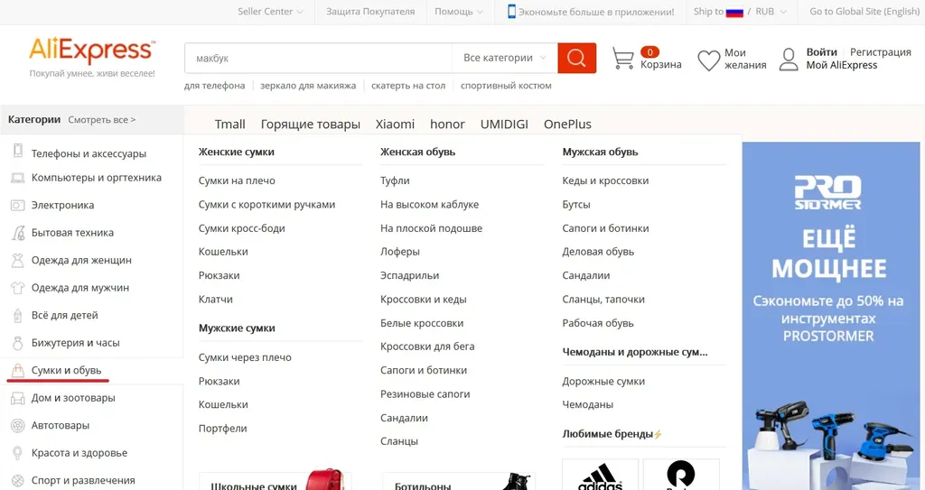The image size is (925, 490).
Task: Click the AliExpress logo
Action: (x=92, y=51)
